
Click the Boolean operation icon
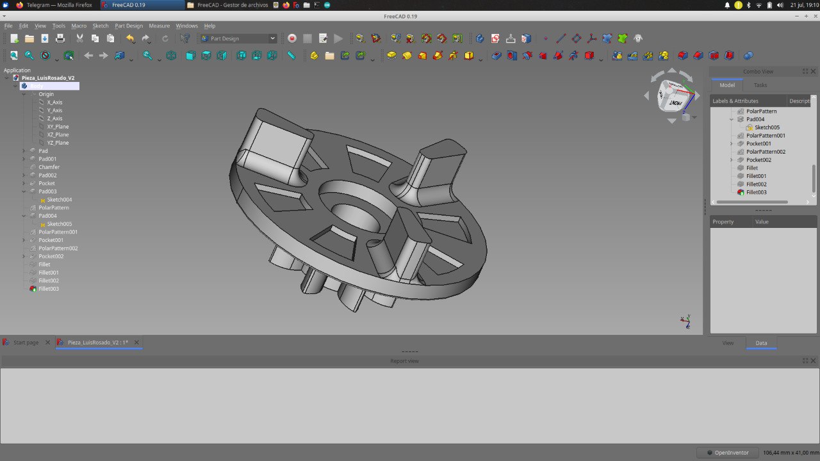click(748, 56)
